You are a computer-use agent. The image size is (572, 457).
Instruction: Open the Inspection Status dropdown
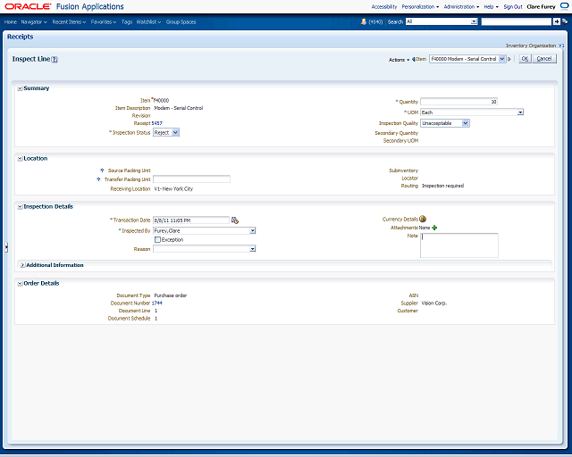click(166, 132)
